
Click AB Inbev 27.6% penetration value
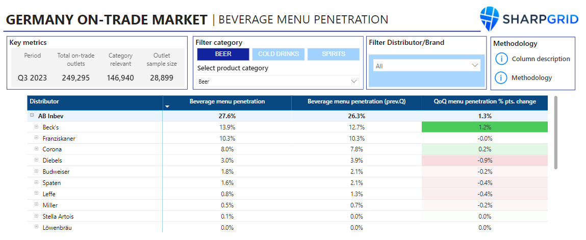coord(227,116)
